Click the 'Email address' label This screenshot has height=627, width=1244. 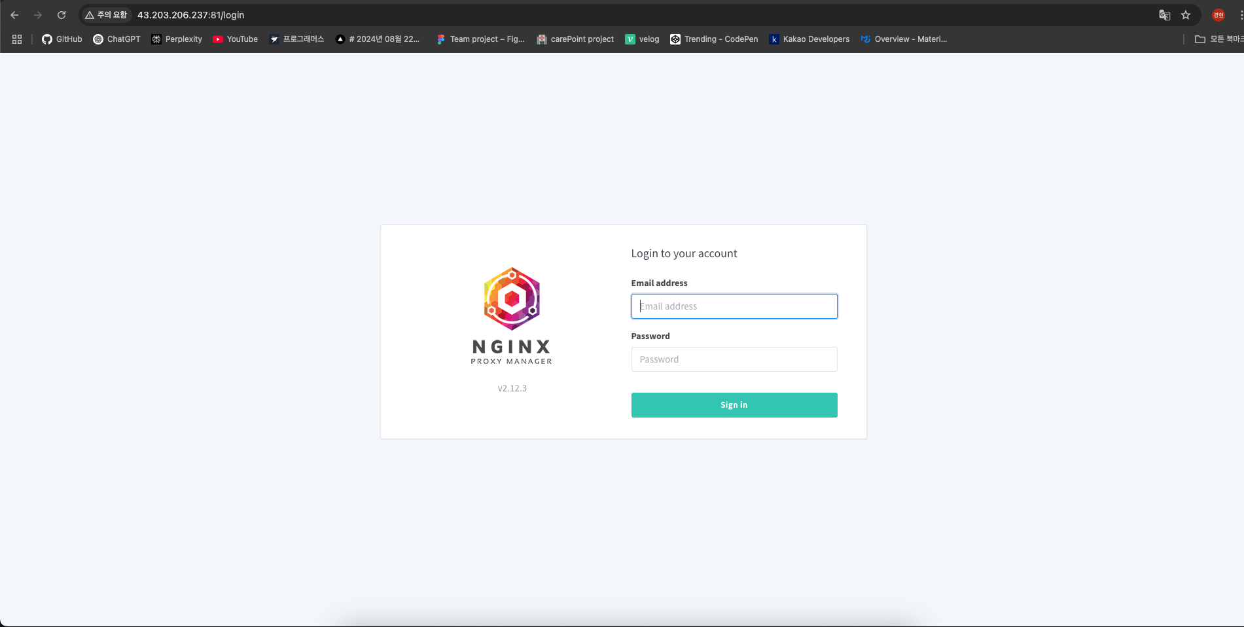point(659,283)
